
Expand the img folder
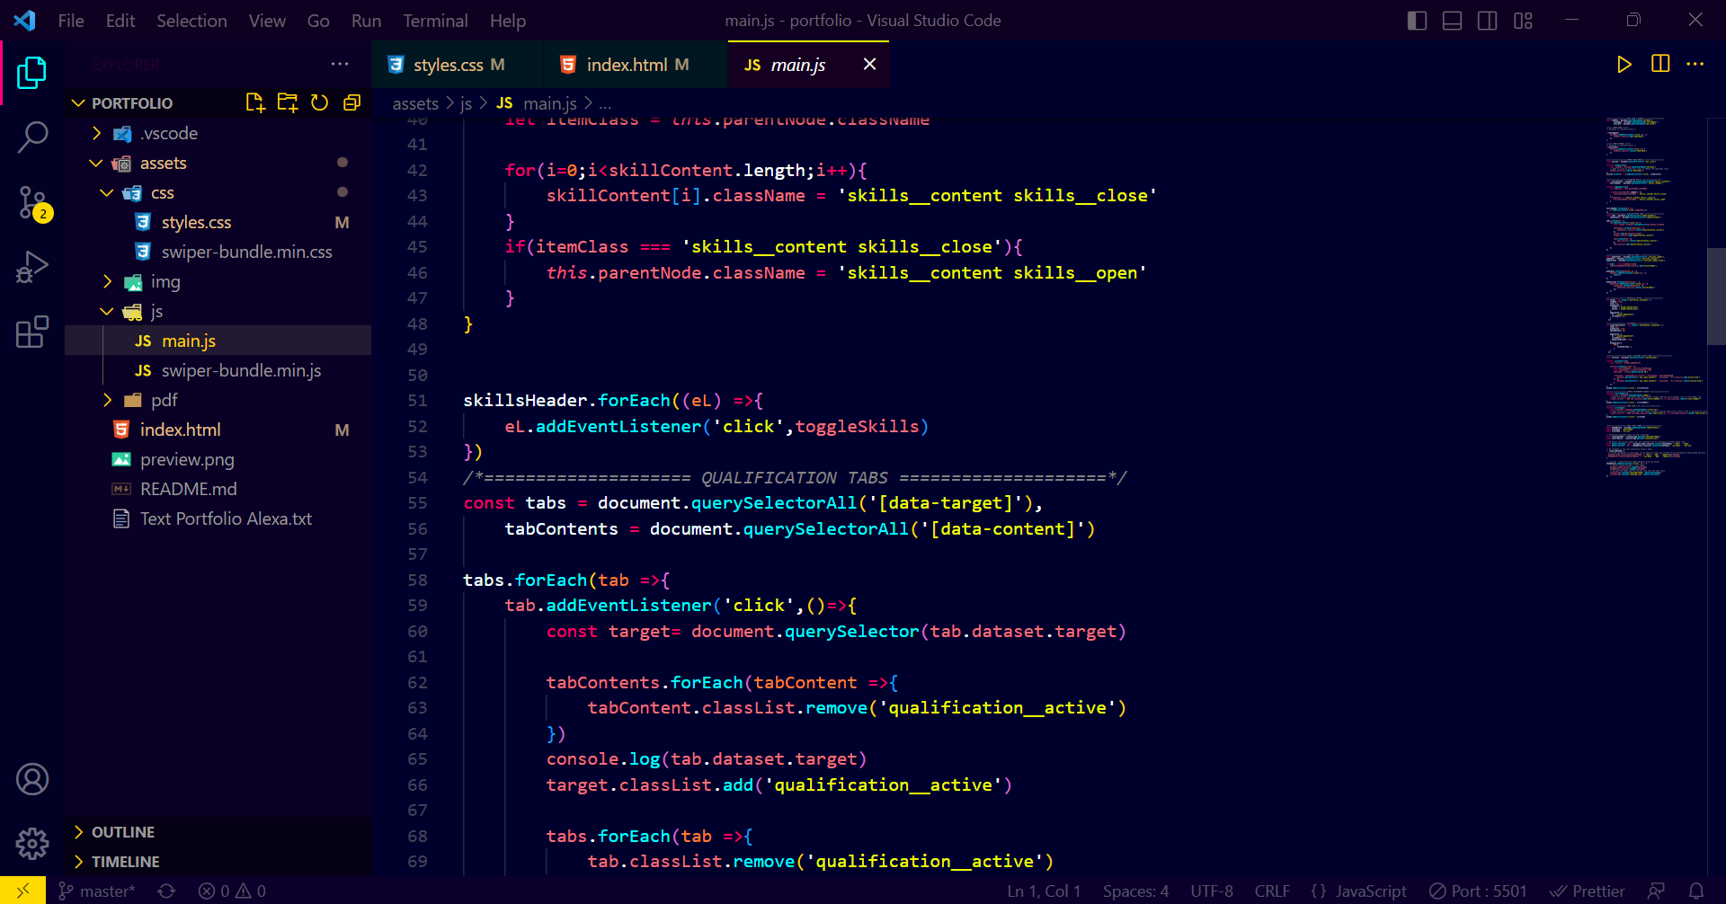pos(218,281)
